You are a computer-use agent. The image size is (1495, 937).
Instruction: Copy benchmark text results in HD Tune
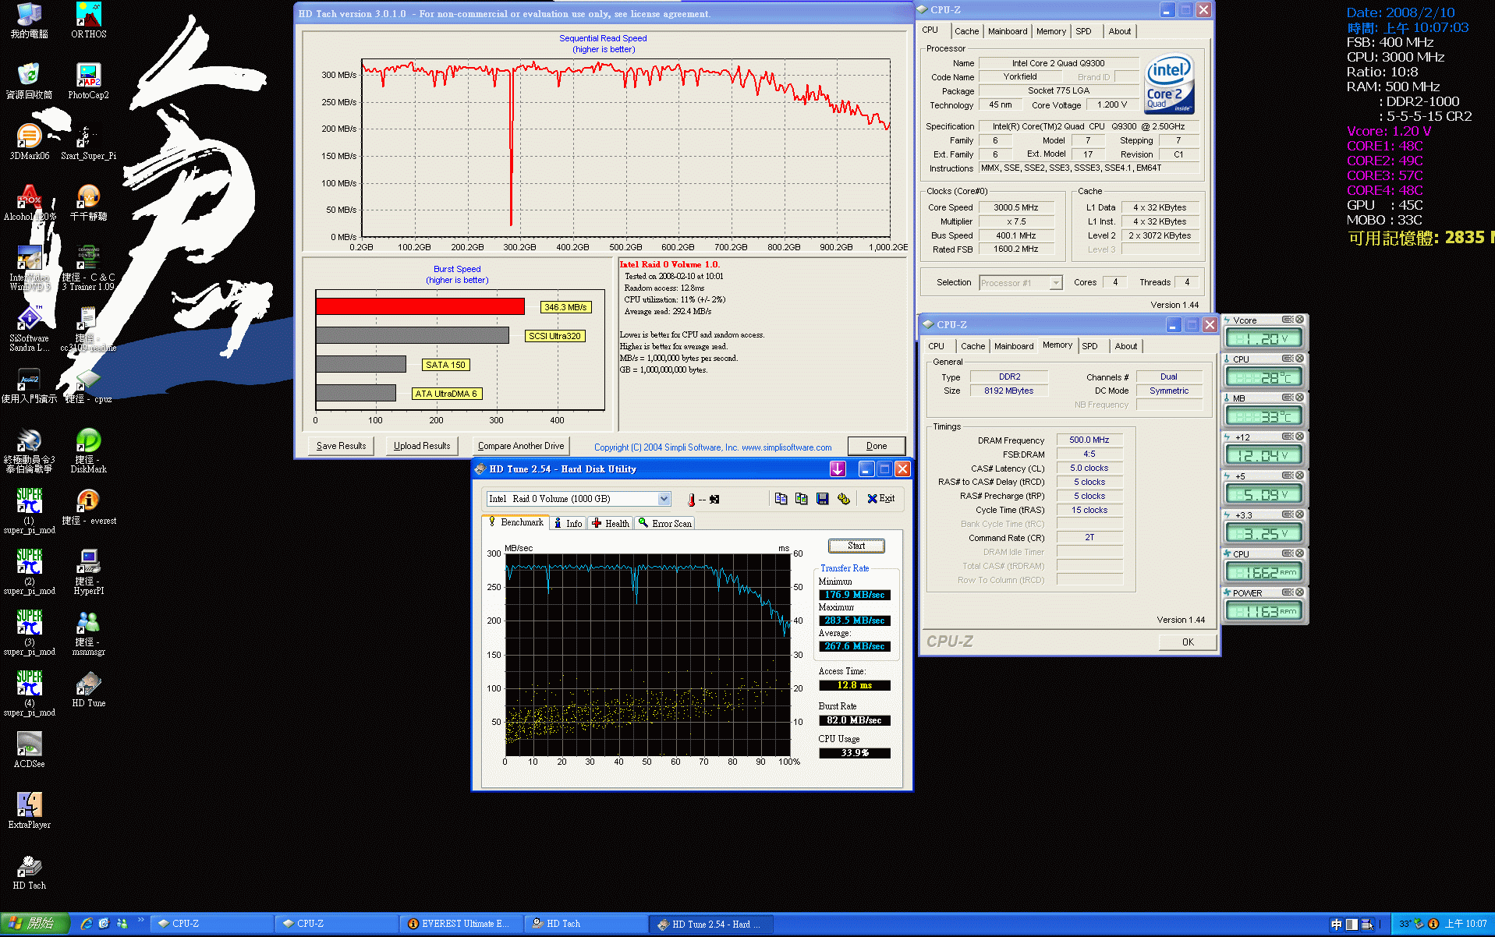pos(781,499)
